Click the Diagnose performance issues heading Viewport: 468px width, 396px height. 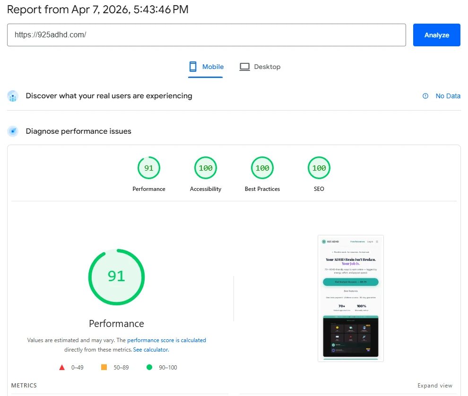[78, 131]
